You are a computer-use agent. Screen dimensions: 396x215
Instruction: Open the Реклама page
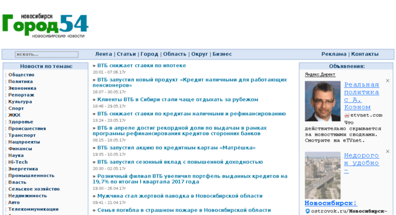click(334, 54)
